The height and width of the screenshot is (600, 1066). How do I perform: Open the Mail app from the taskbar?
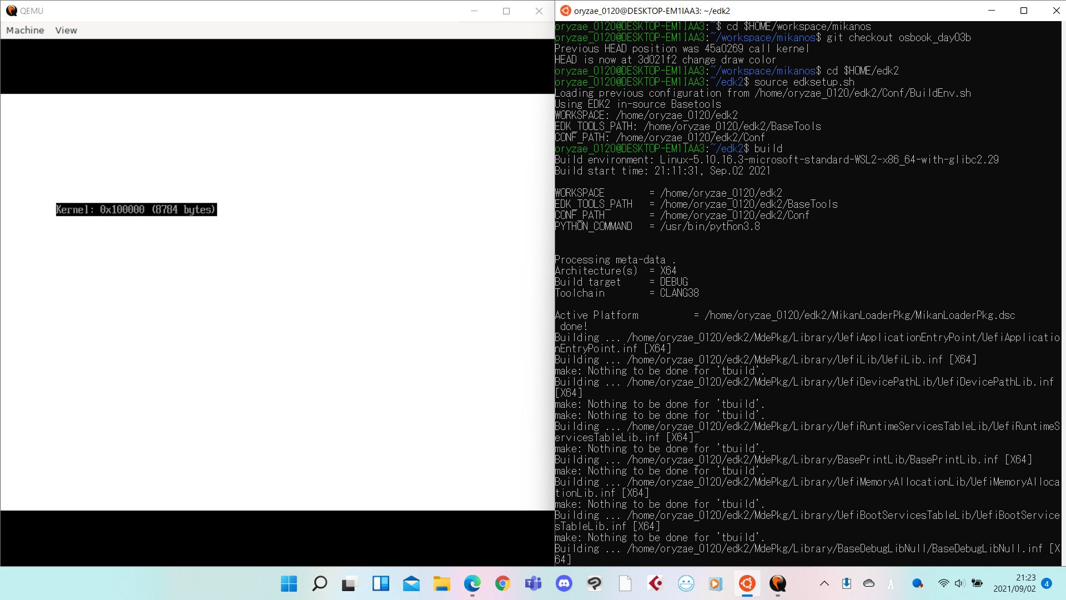click(411, 584)
